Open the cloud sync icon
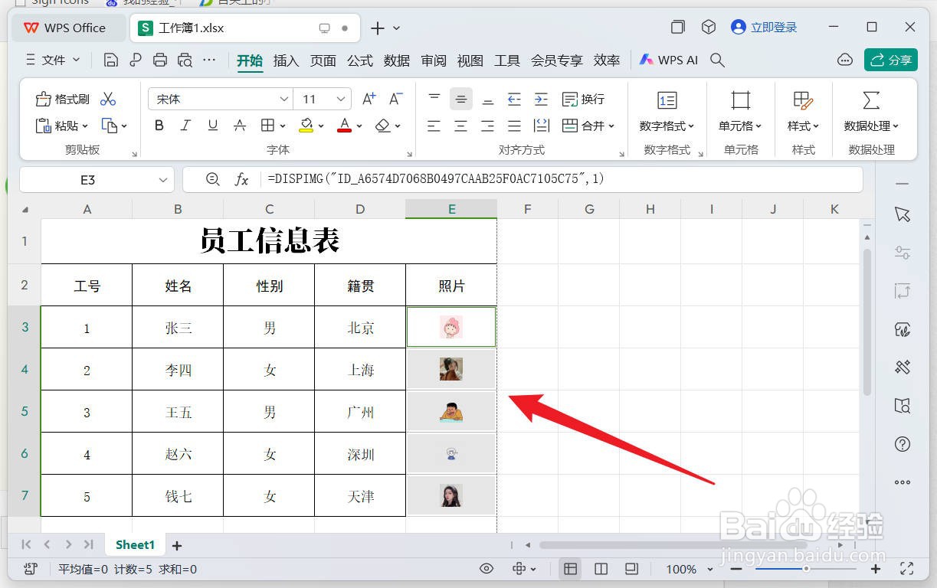This screenshot has width=937, height=588. pyautogui.click(x=845, y=60)
